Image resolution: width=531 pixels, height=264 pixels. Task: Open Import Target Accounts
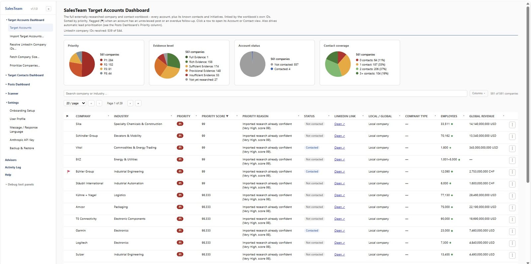tap(27, 36)
